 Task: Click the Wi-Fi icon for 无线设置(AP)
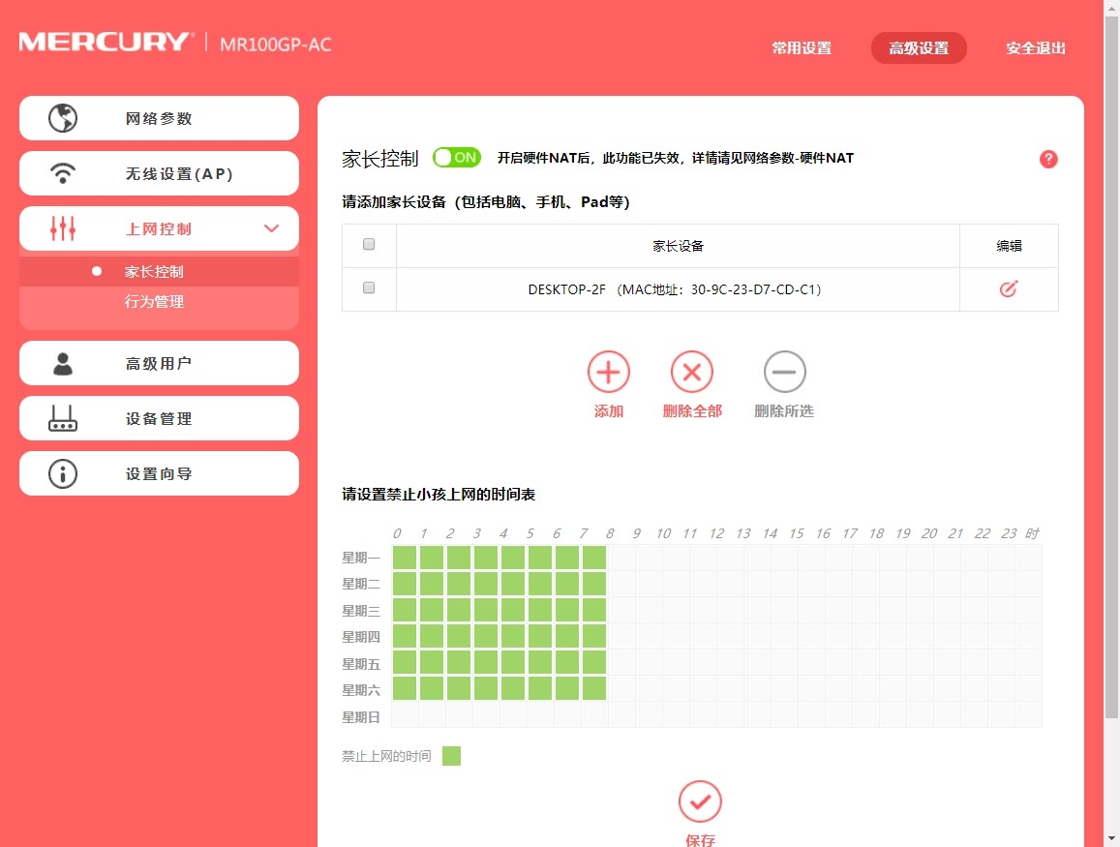63,173
